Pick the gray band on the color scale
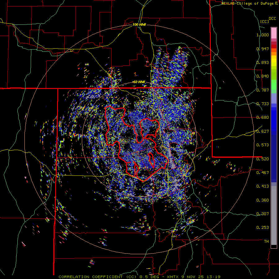 tap(274, 215)
